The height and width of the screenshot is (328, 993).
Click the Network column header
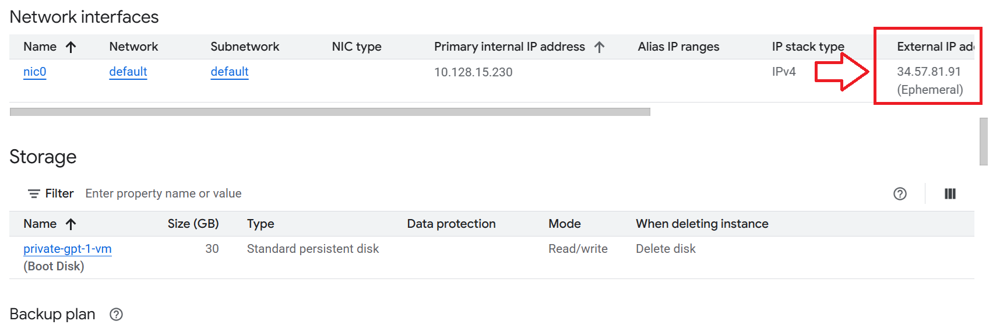pyautogui.click(x=133, y=47)
